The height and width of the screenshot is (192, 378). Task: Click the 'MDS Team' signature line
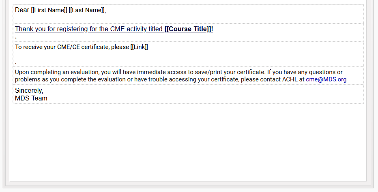31,98
